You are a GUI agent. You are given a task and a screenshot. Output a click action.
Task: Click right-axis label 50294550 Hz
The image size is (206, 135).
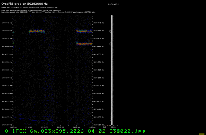pos(99,62)
